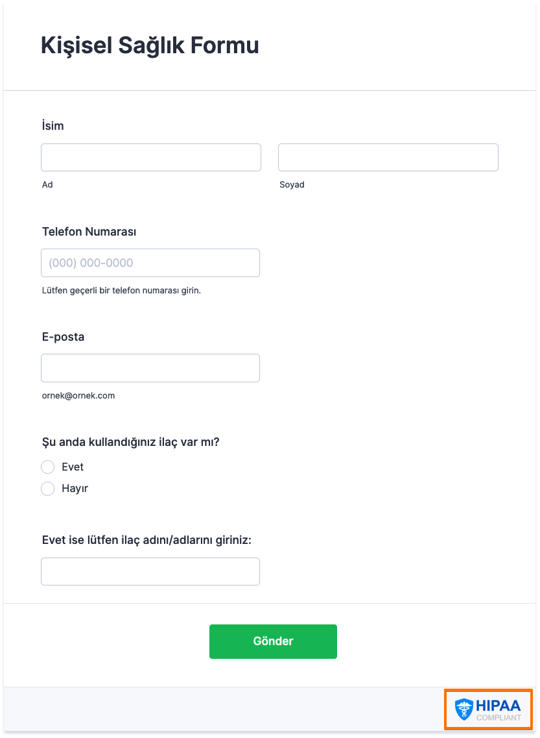
Task: Select the Evet radio button
Action: (x=47, y=467)
